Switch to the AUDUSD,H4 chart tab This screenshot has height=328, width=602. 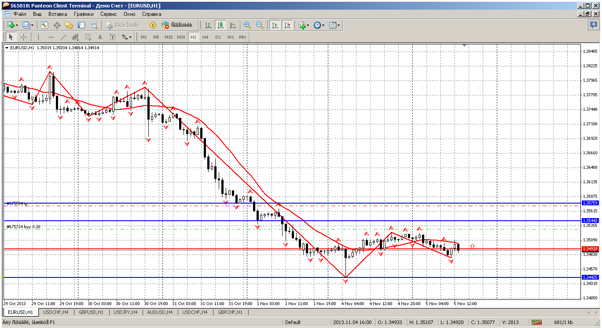click(x=160, y=312)
